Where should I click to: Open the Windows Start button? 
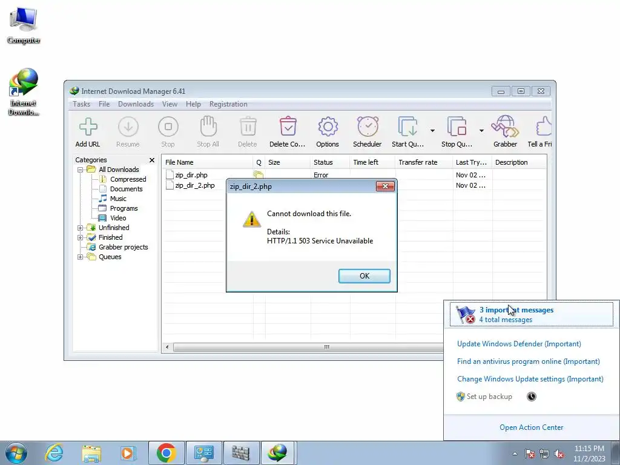point(16,453)
